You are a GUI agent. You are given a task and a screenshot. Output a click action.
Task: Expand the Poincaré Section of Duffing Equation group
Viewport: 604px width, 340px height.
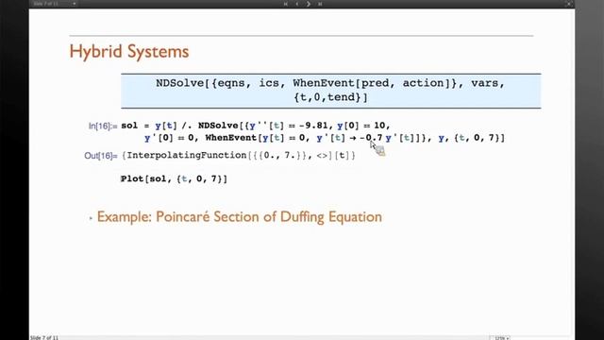pos(91,218)
